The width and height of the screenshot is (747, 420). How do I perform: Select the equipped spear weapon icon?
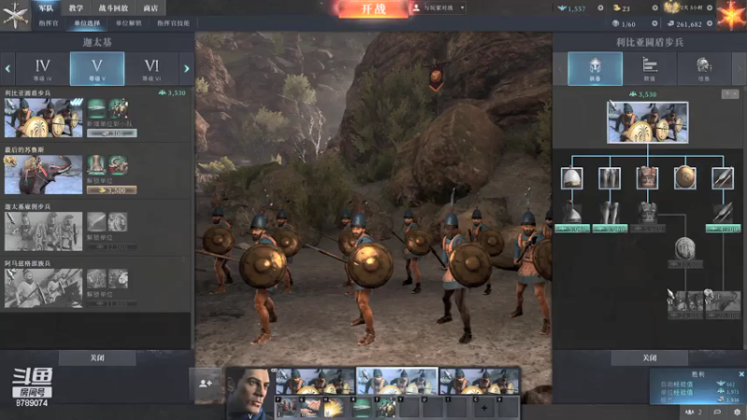[723, 177]
